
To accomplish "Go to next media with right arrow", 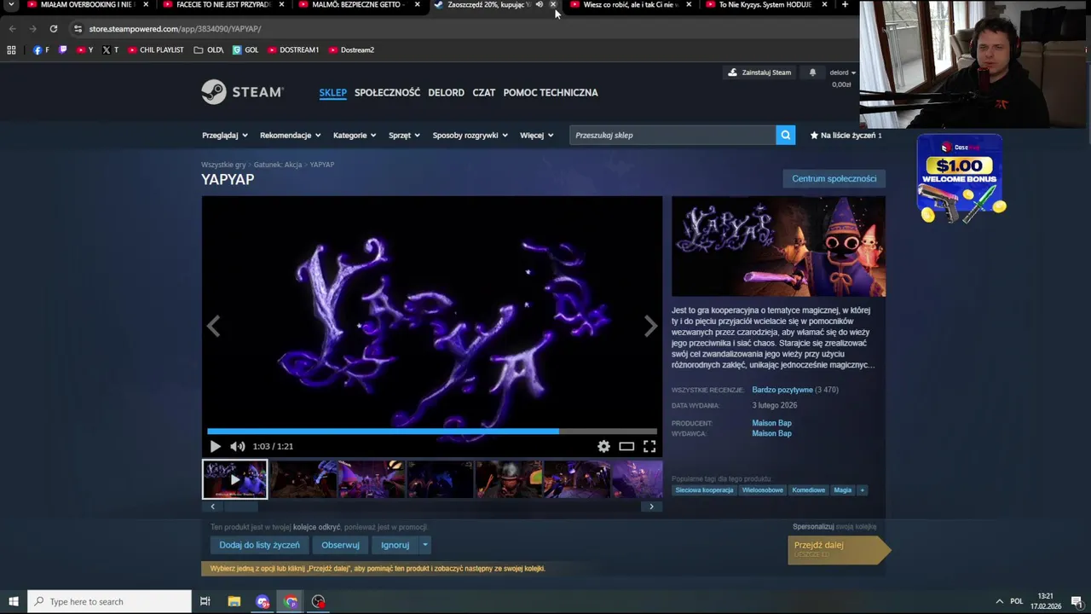I will [x=650, y=327].
